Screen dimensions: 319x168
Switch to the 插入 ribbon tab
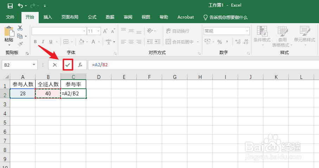click(x=48, y=17)
